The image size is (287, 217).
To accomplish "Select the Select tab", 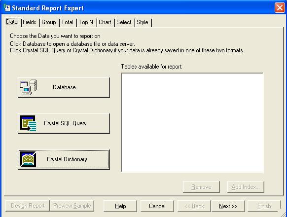I will (124, 22).
